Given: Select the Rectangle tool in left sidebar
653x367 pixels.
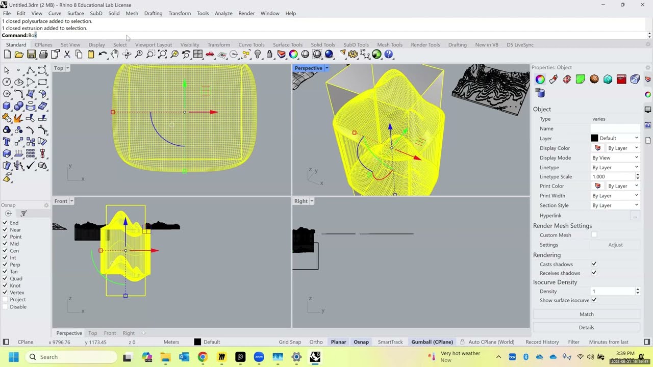Looking at the screenshot, I should point(42,82).
